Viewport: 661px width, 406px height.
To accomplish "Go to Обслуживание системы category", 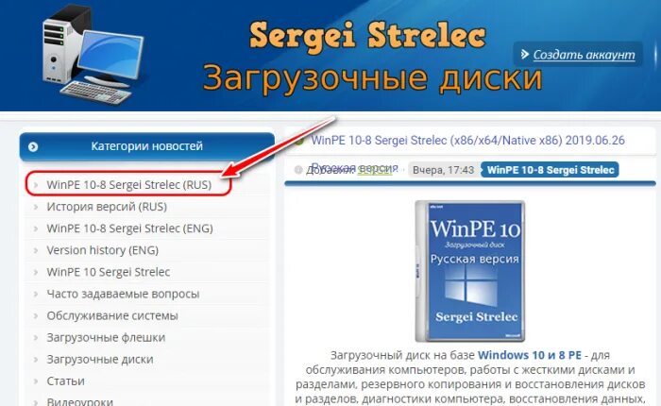I will 112,315.
